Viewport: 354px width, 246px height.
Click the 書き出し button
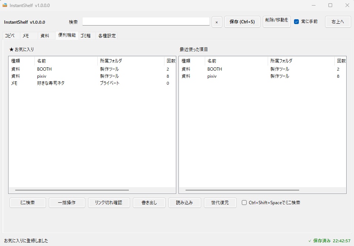click(x=149, y=203)
